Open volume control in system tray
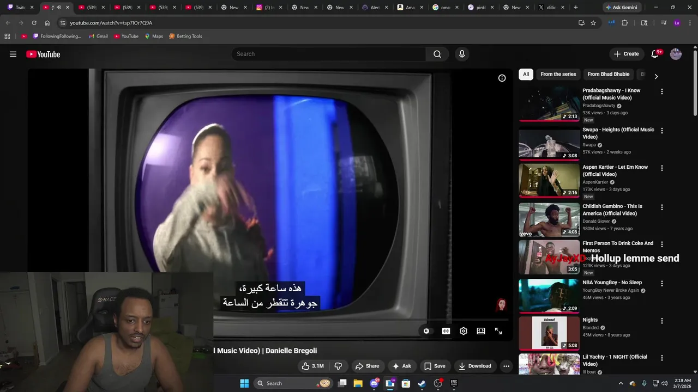 (664, 383)
